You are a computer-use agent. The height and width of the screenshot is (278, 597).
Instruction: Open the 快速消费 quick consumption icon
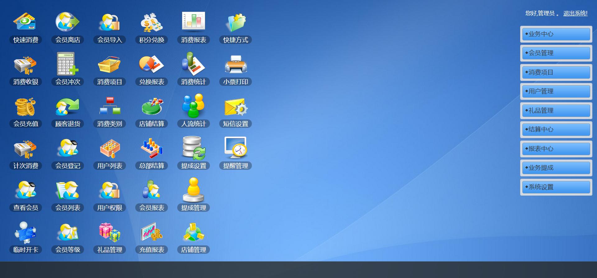click(25, 22)
